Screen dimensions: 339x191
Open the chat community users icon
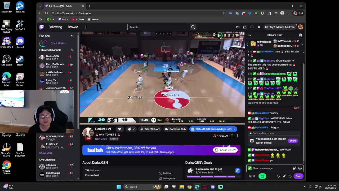[301, 35]
